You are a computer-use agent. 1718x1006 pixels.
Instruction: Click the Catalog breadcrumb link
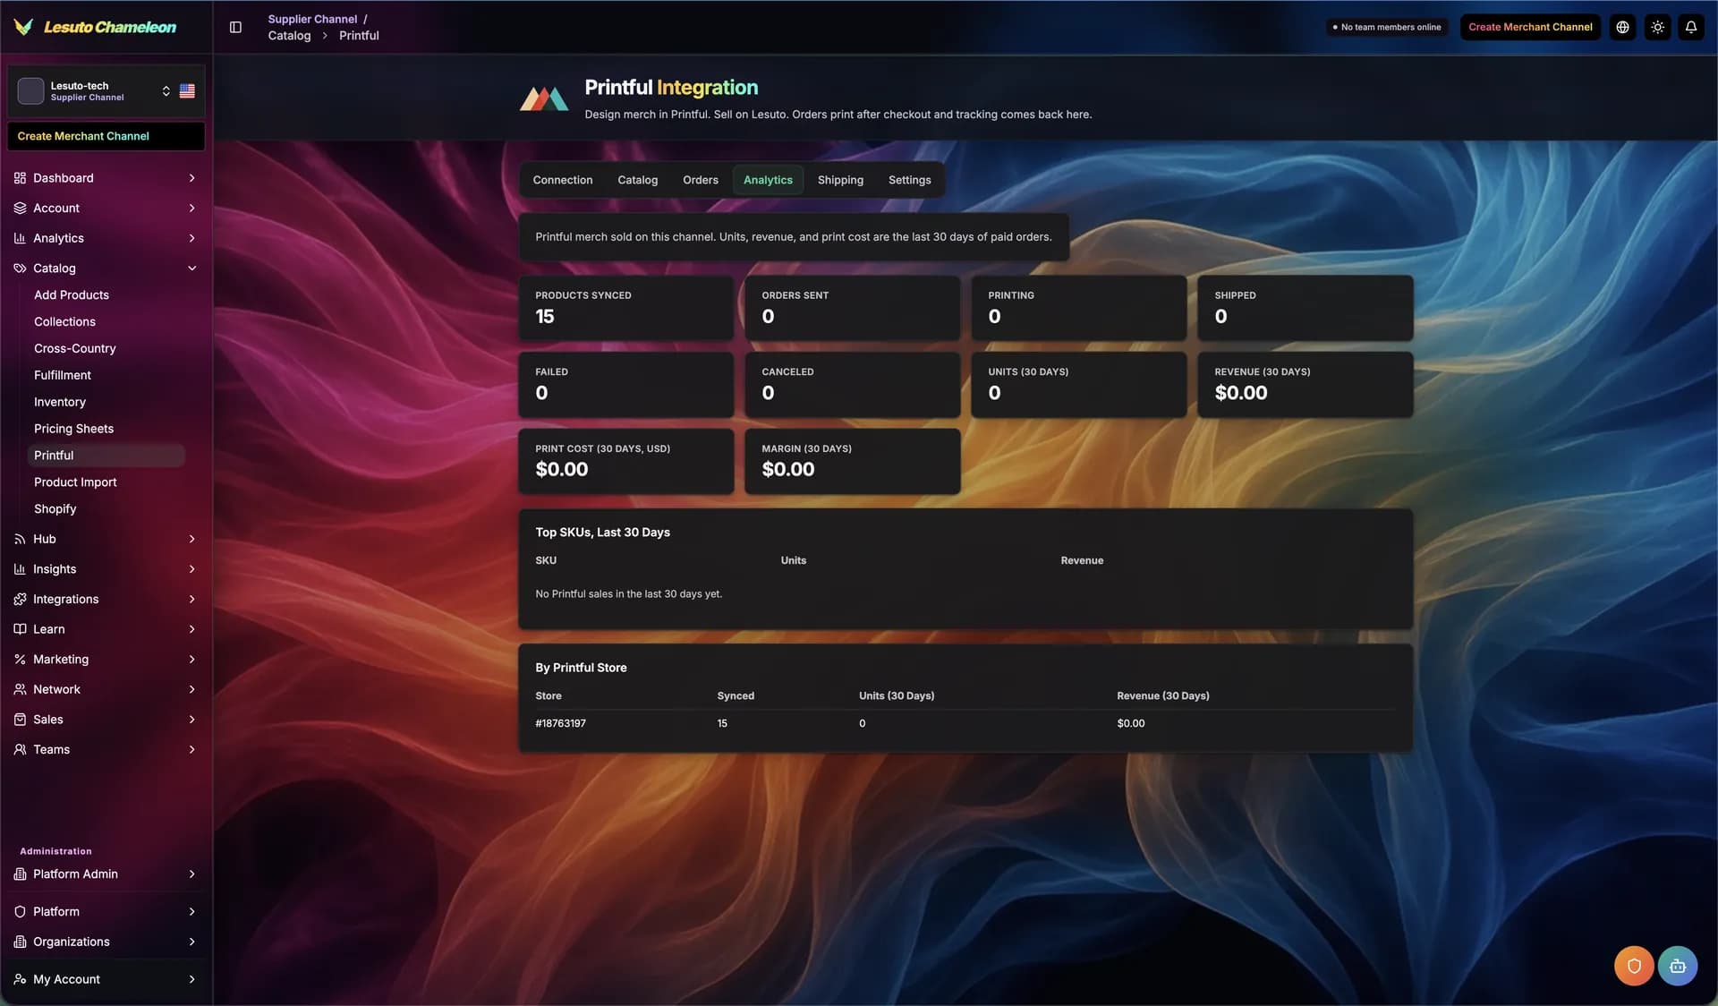tap(289, 36)
